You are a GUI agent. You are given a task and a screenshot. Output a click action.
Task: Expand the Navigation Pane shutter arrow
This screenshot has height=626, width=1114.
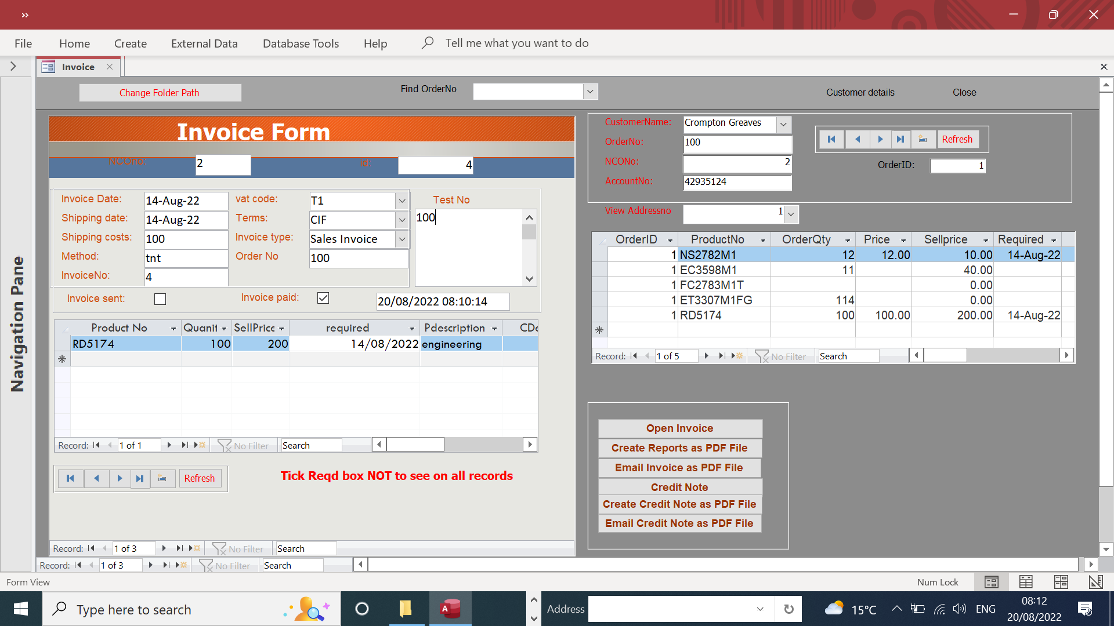(13, 67)
